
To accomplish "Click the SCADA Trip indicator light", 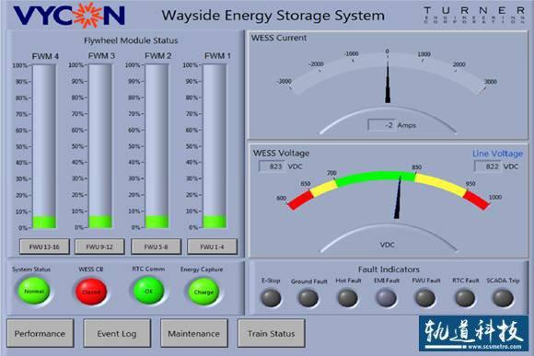I will (x=503, y=298).
